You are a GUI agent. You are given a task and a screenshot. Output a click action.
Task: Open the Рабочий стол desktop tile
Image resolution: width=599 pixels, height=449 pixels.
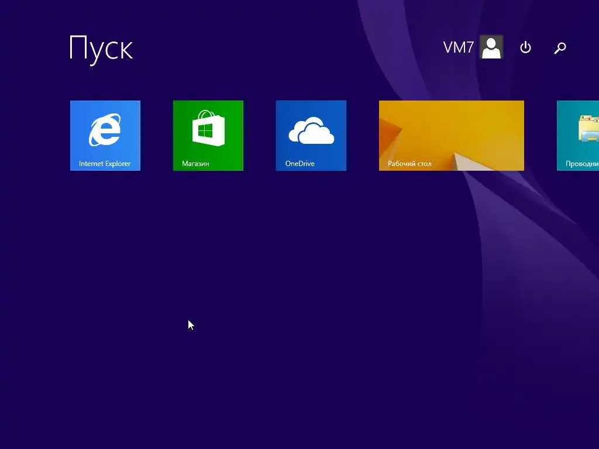tap(452, 136)
